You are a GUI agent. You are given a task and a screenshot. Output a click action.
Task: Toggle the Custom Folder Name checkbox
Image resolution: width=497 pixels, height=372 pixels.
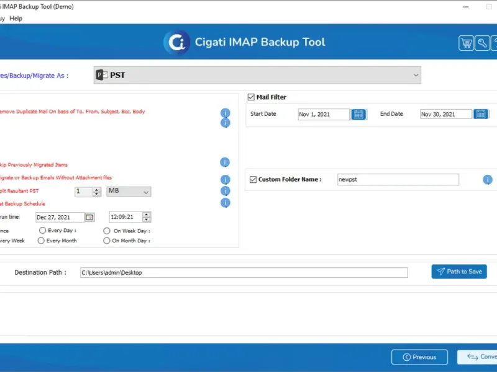point(253,180)
